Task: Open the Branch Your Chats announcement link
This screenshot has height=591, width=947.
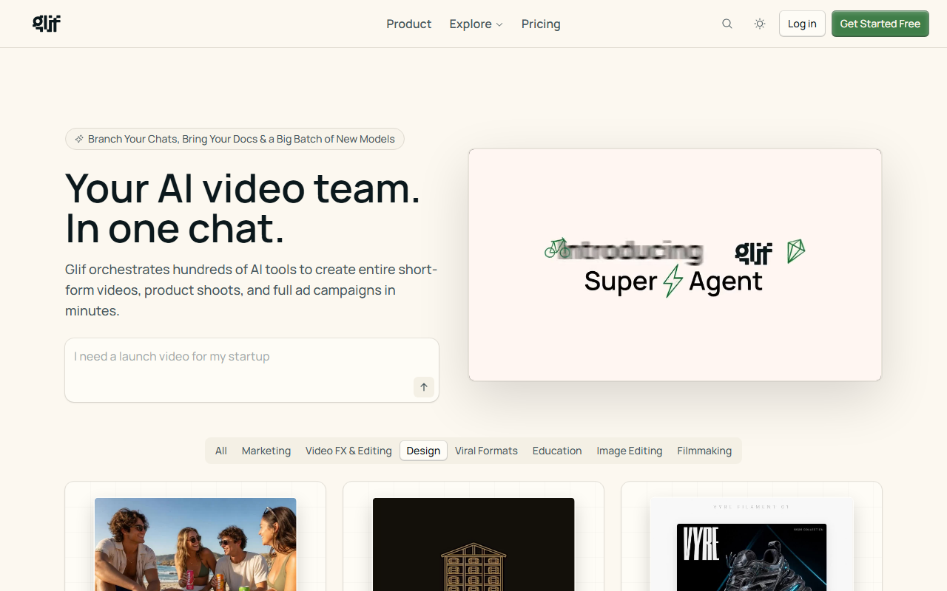Action: (x=235, y=139)
